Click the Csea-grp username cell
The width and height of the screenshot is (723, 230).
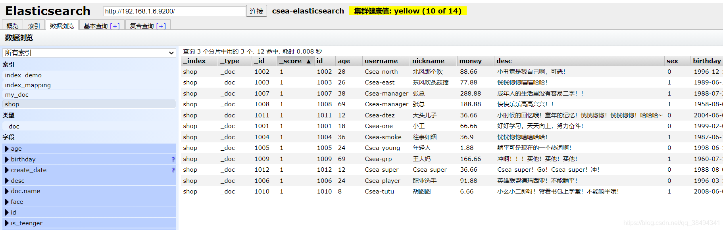pyautogui.click(x=378, y=159)
